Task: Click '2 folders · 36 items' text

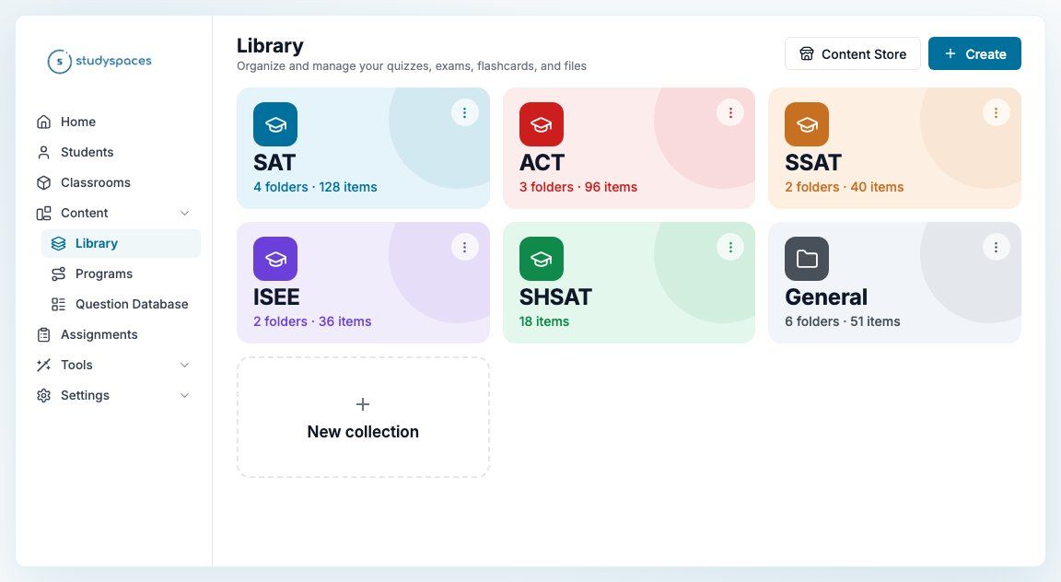Action: point(312,321)
